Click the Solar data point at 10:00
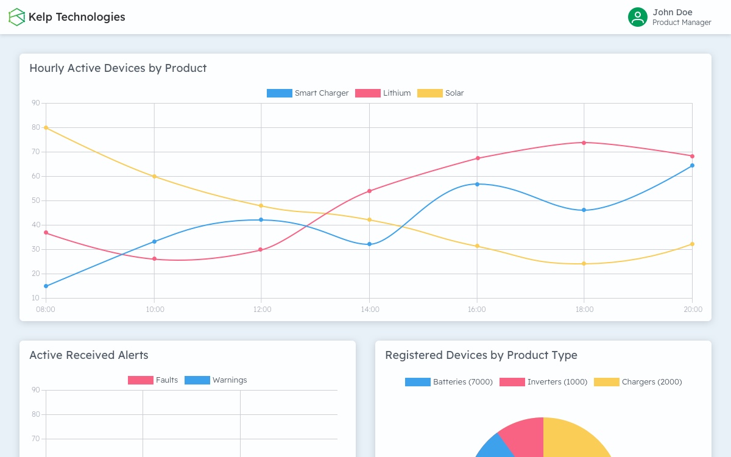This screenshot has height=457, width=731. click(x=154, y=176)
